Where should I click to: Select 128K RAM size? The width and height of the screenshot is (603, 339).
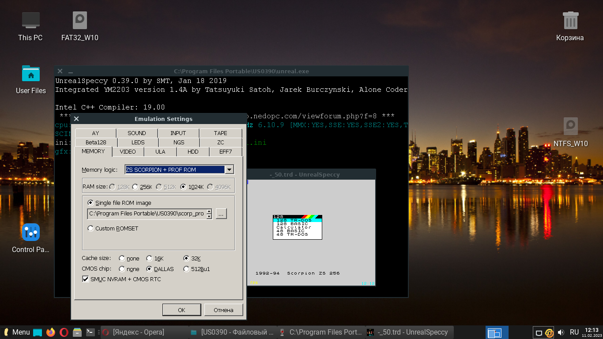click(x=120, y=187)
